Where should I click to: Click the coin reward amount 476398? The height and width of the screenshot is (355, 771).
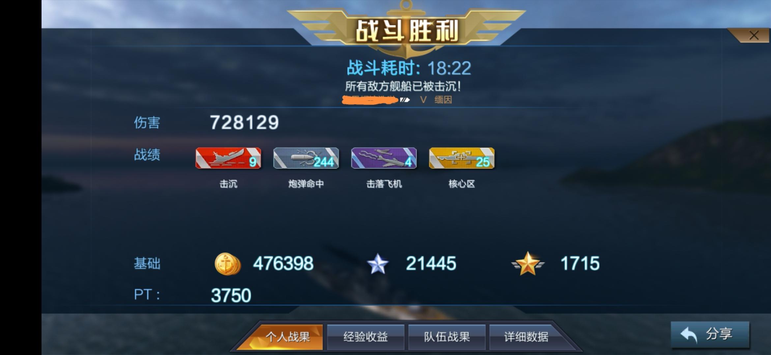pyautogui.click(x=283, y=264)
